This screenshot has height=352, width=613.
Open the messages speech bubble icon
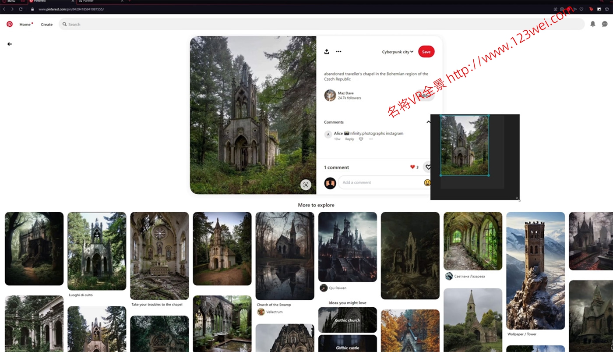point(605,25)
